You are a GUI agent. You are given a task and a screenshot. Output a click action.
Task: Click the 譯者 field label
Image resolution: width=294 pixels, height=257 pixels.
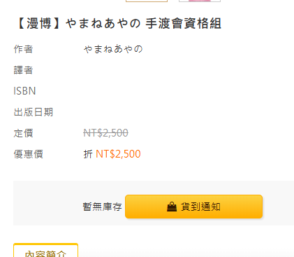tap(23, 70)
